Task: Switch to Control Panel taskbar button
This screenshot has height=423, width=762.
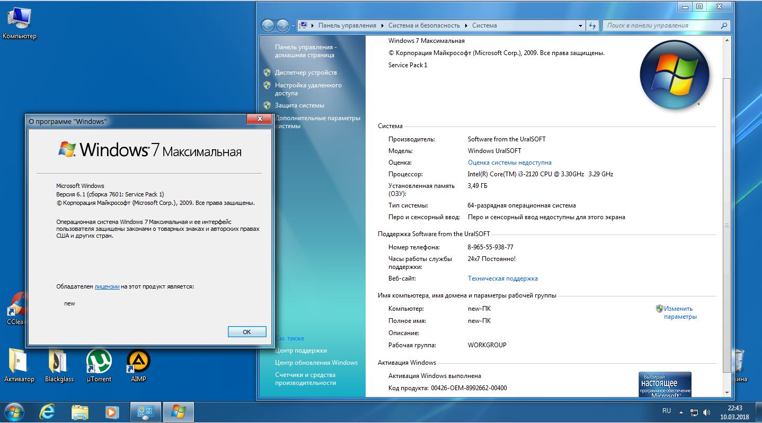Action: 145,412
